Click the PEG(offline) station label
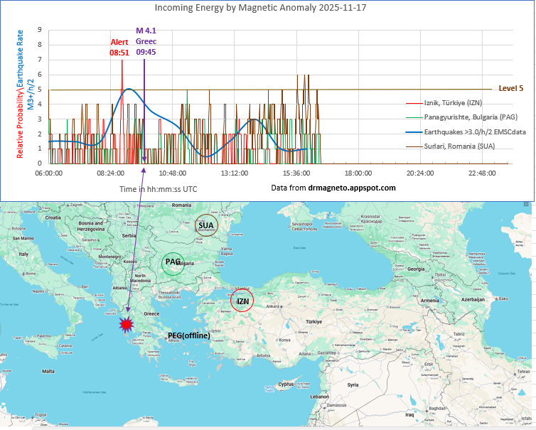Viewport: 536px width, 430px height. click(192, 335)
